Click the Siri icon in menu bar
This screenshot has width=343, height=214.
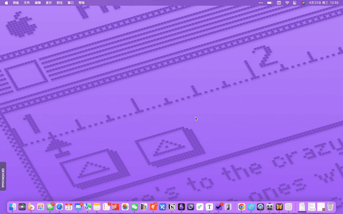[x=303, y=3]
